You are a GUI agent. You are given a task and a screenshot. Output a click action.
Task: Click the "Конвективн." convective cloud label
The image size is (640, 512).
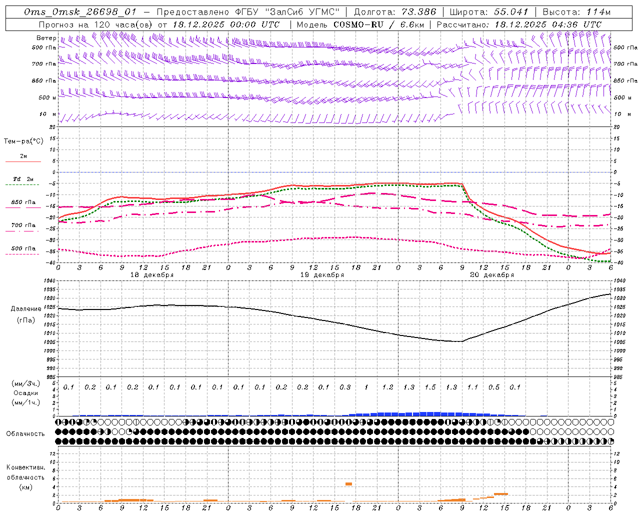pos(25,467)
